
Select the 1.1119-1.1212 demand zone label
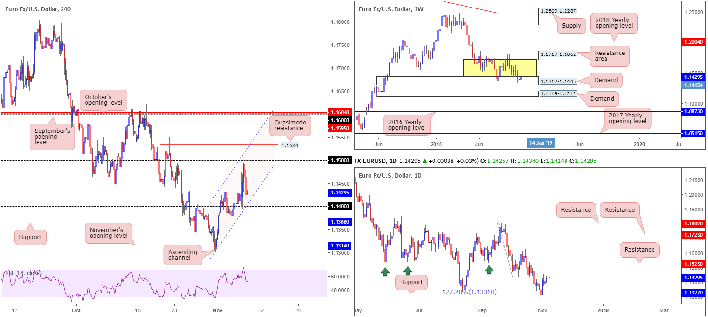click(x=558, y=94)
